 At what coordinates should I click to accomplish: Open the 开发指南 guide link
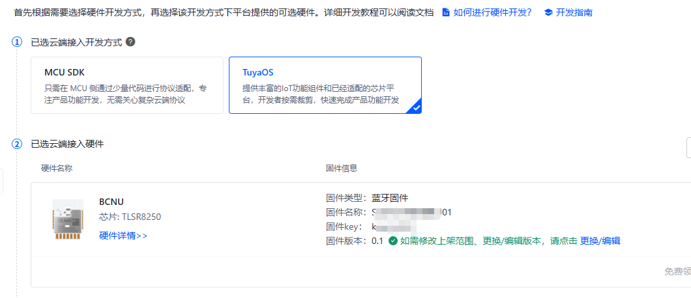click(574, 12)
